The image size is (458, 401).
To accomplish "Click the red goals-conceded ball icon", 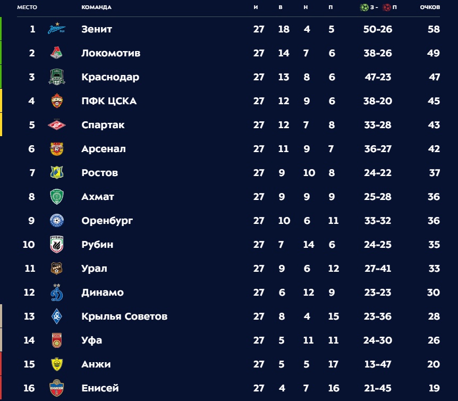I will tap(387, 7).
